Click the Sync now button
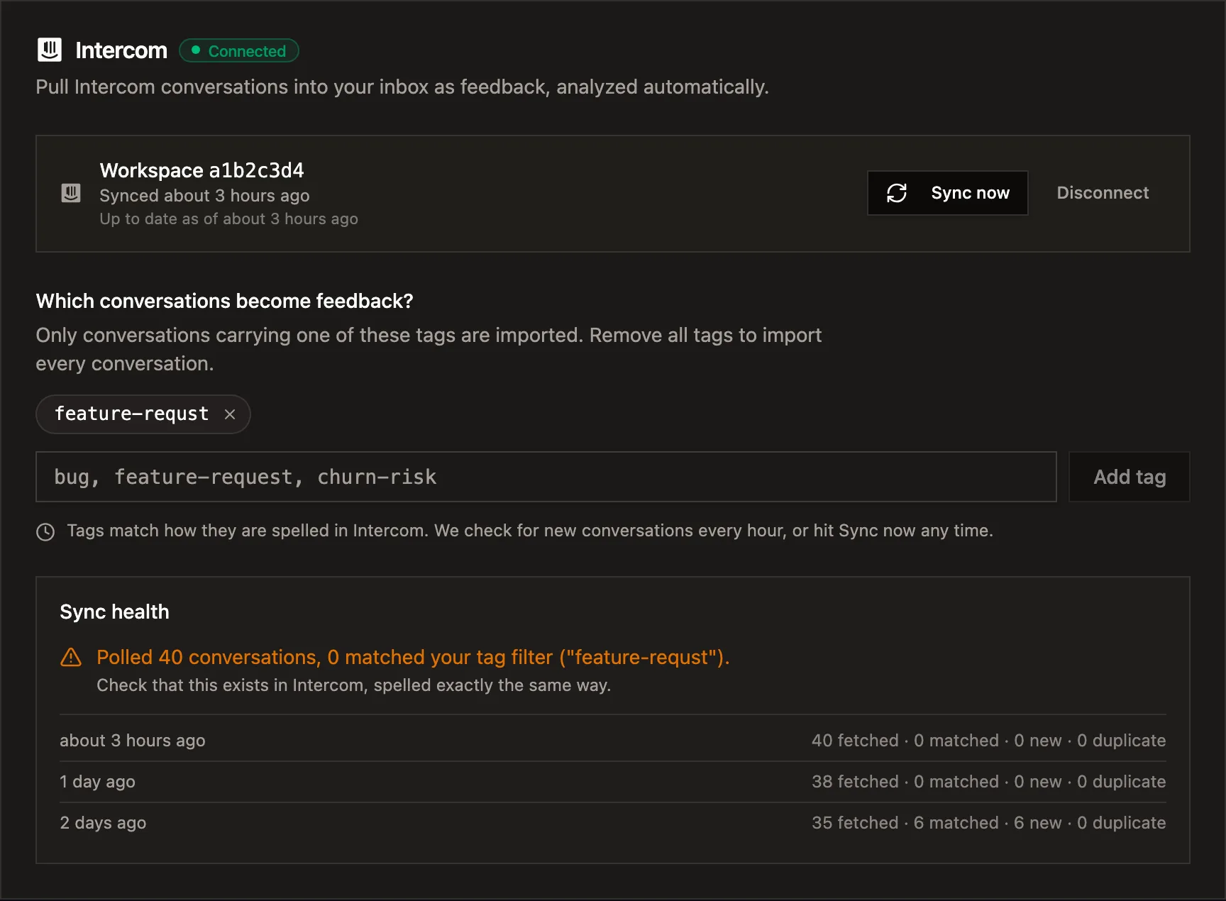This screenshot has height=901, width=1226. [x=947, y=193]
